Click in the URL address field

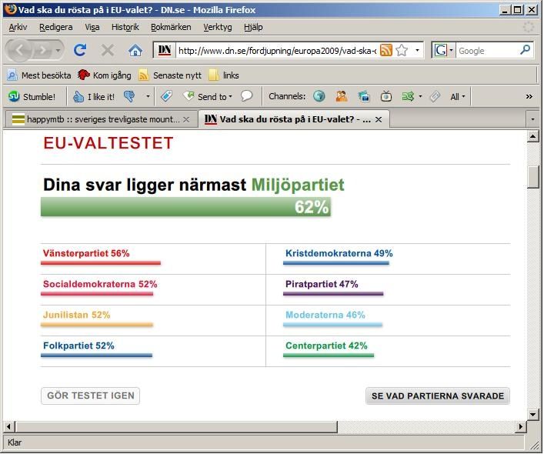tap(277, 51)
